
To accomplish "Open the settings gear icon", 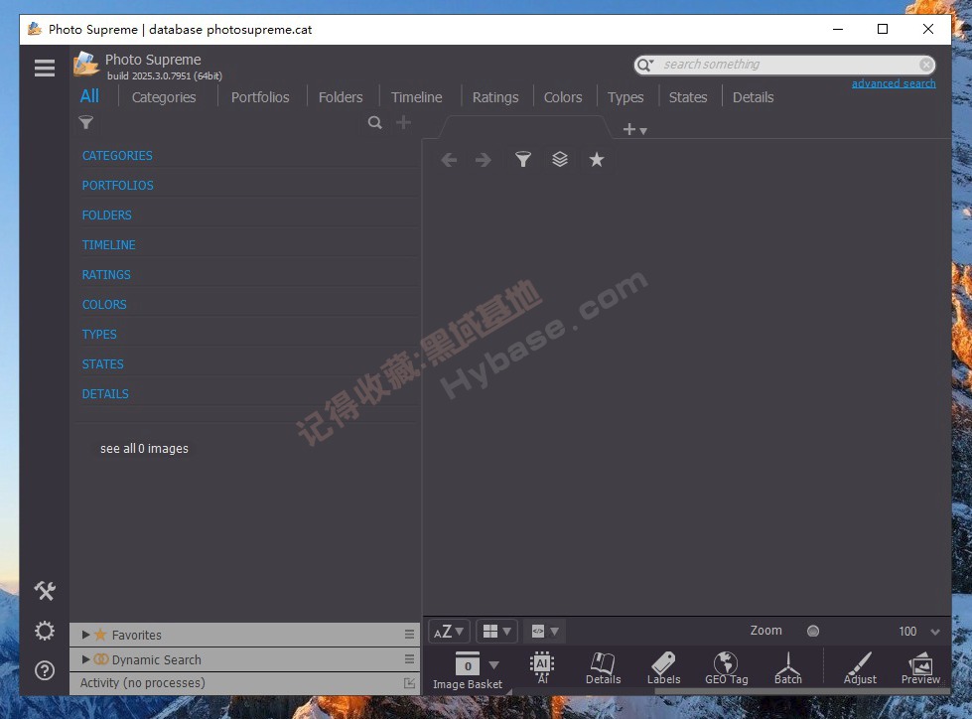I will click(45, 631).
